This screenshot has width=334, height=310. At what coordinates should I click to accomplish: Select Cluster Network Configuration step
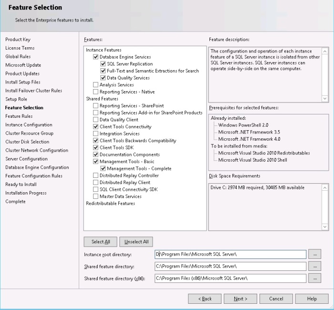(37, 150)
